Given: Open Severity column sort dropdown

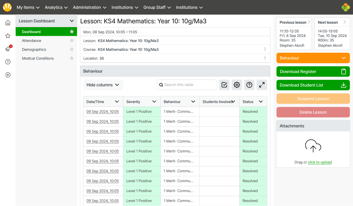Looking at the screenshot, I should 154,102.
